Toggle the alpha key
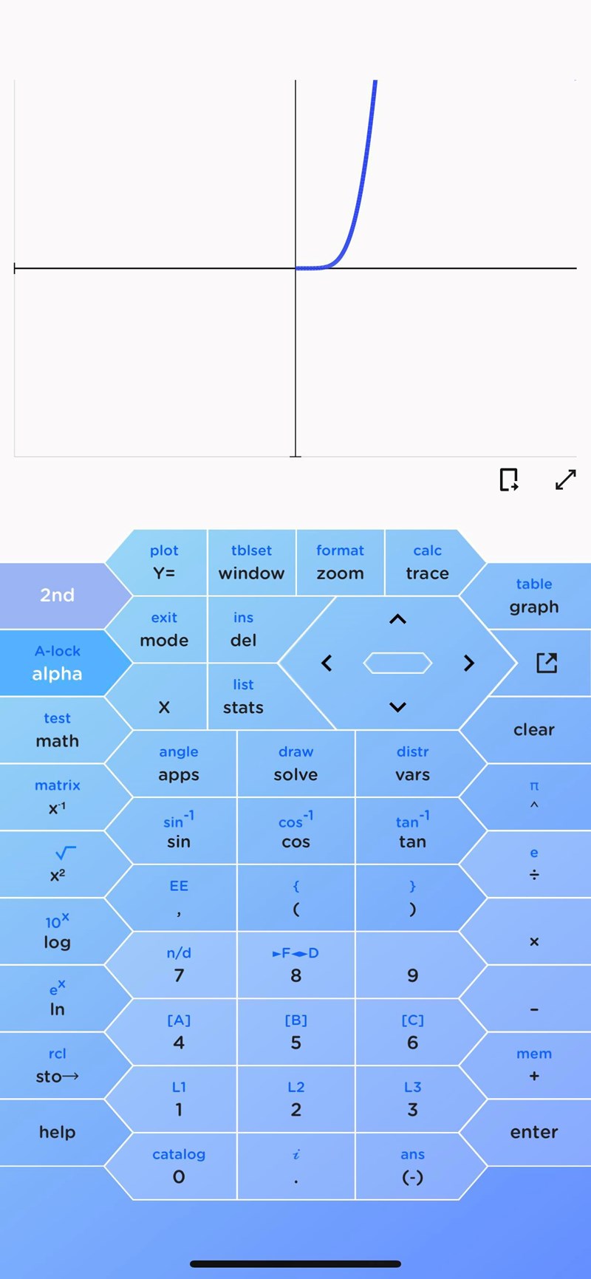This screenshot has height=1279, width=591. point(57,664)
